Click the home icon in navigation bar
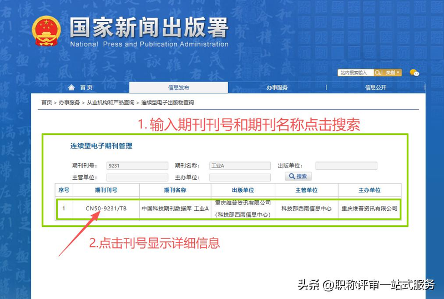 pyautogui.click(x=72, y=88)
